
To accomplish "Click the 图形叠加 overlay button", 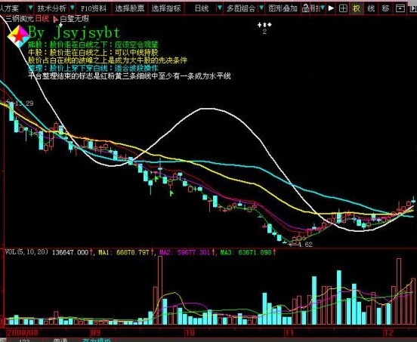I will point(283,8).
